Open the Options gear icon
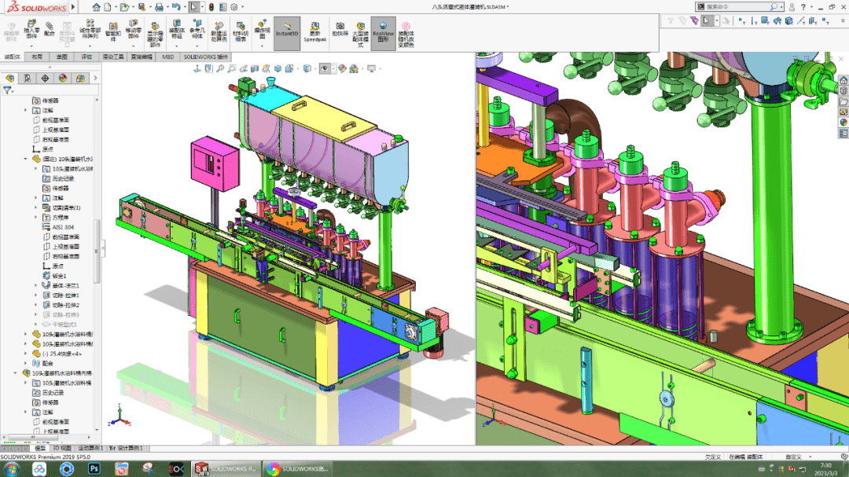 [234, 7]
